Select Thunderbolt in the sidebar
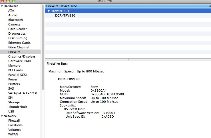 (x=17, y=107)
